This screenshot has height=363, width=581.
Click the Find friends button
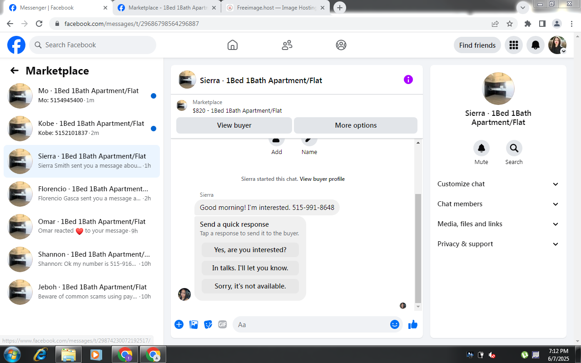[x=477, y=45]
